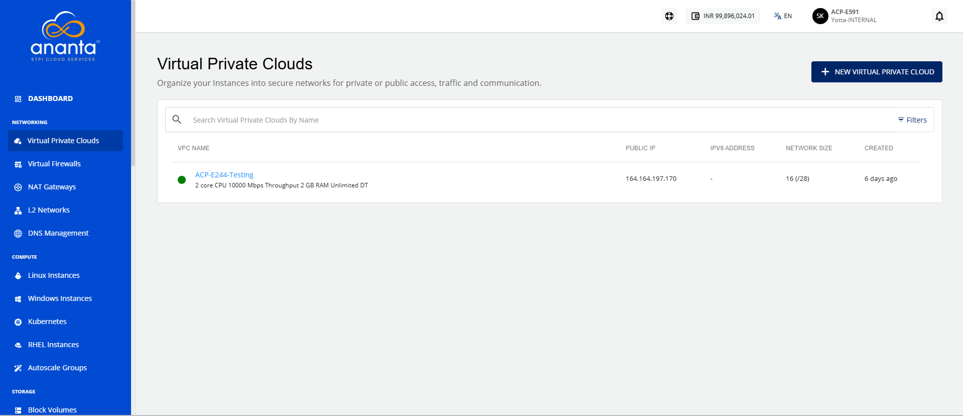Click the VPC NAME column header

point(193,148)
